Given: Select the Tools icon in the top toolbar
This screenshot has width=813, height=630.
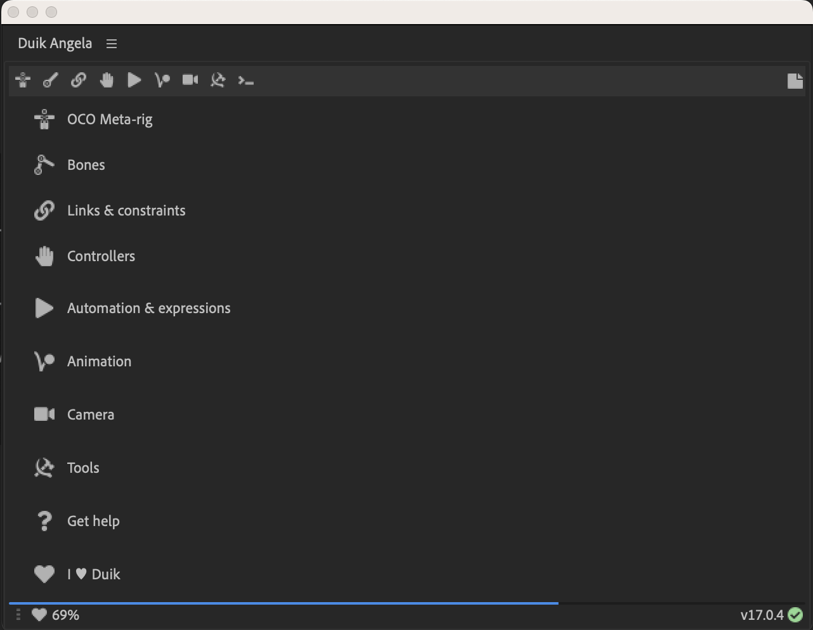Looking at the screenshot, I should click(218, 80).
